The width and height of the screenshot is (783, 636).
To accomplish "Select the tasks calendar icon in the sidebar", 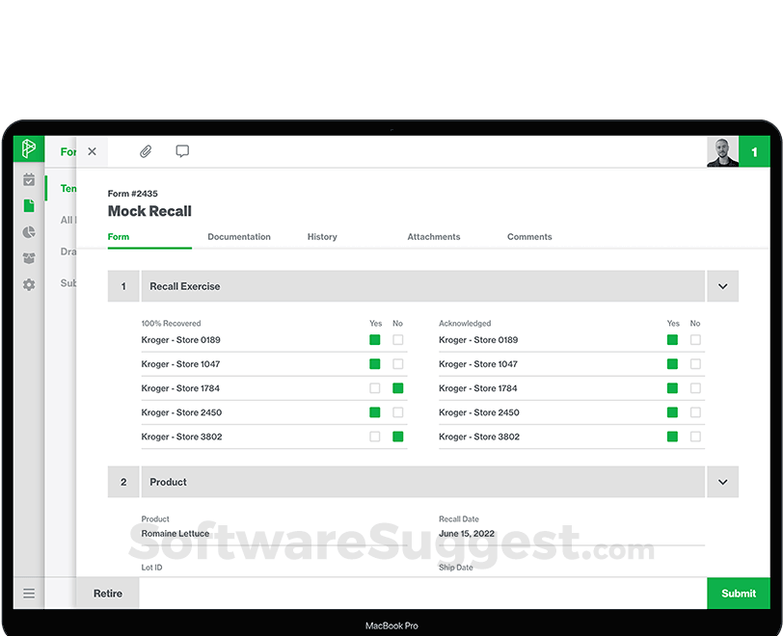I will pyautogui.click(x=28, y=179).
